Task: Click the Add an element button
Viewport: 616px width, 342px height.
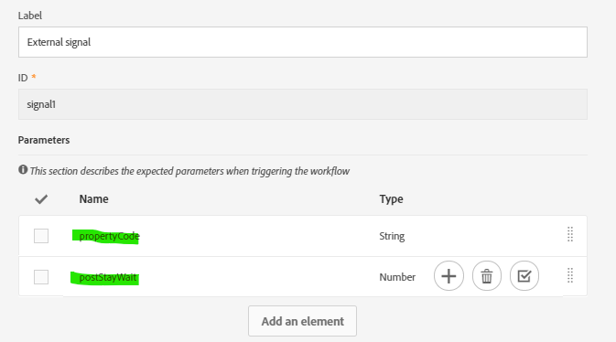Action: [302, 321]
